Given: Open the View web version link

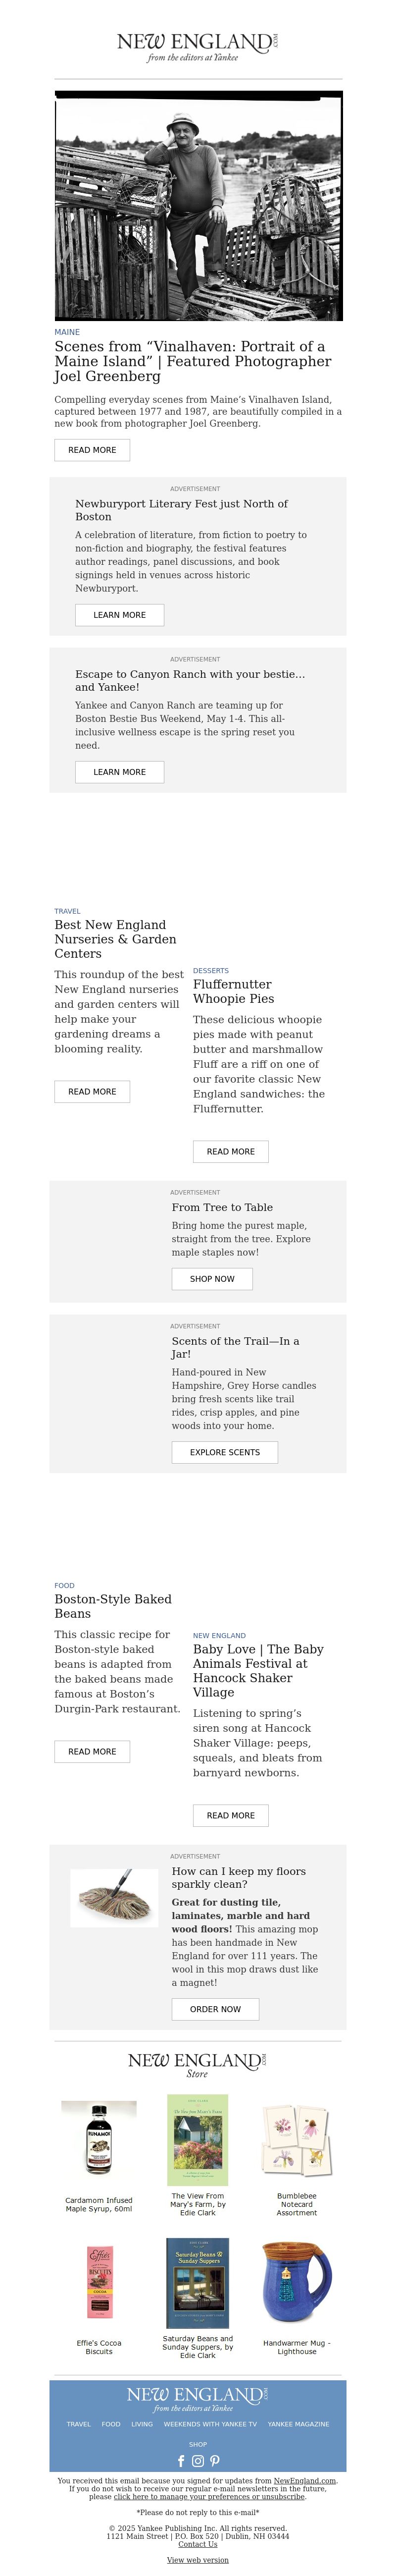Looking at the screenshot, I should 198,2560.
